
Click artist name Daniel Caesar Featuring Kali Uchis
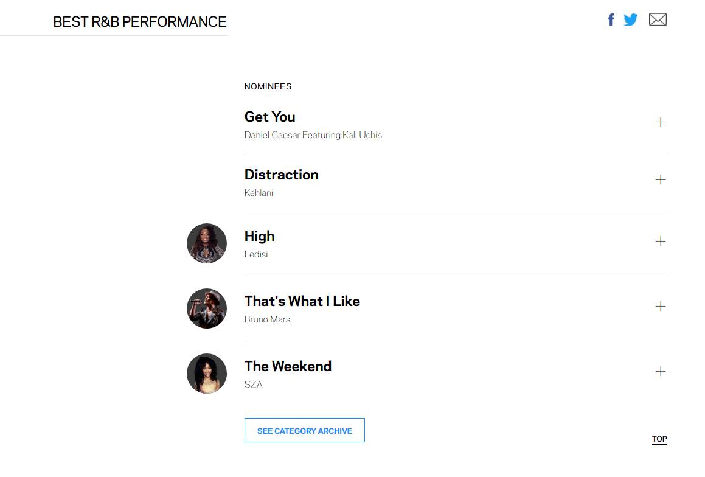313,135
